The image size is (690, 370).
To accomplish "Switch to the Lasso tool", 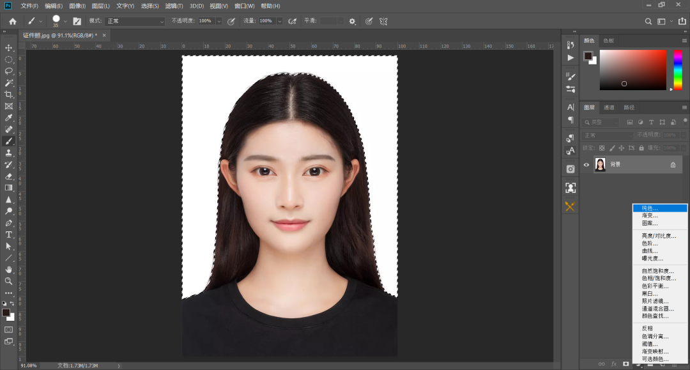I will point(8,72).
